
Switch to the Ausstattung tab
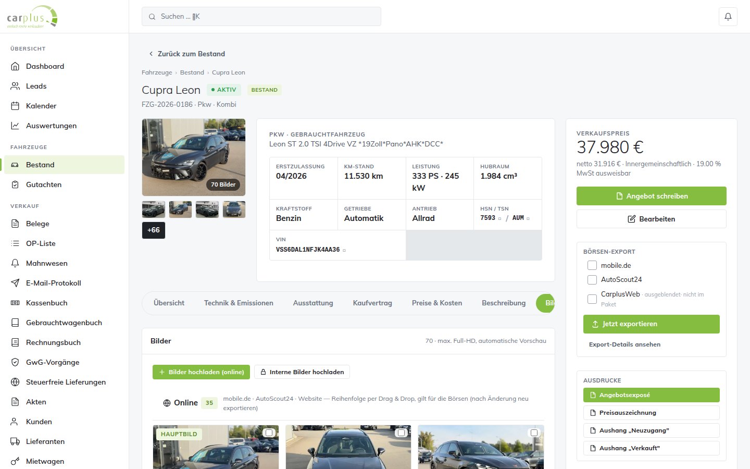(x=313, y=303)
